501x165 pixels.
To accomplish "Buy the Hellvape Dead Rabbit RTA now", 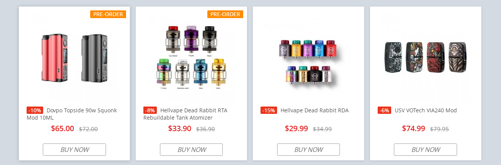I will pos(191,150).
